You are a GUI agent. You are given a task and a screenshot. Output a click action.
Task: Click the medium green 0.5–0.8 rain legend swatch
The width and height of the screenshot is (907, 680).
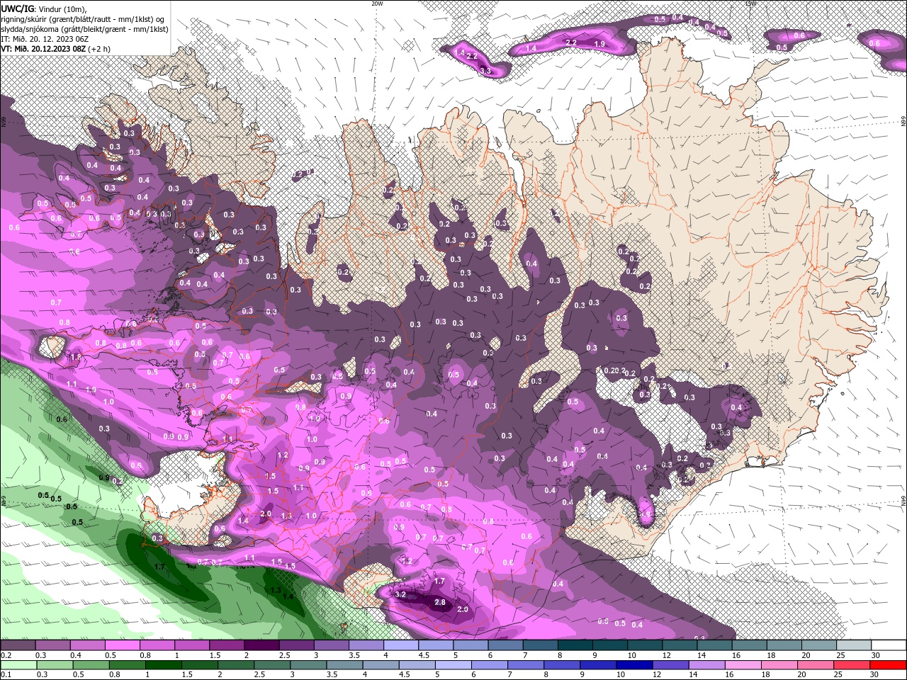tap(90, 665)
